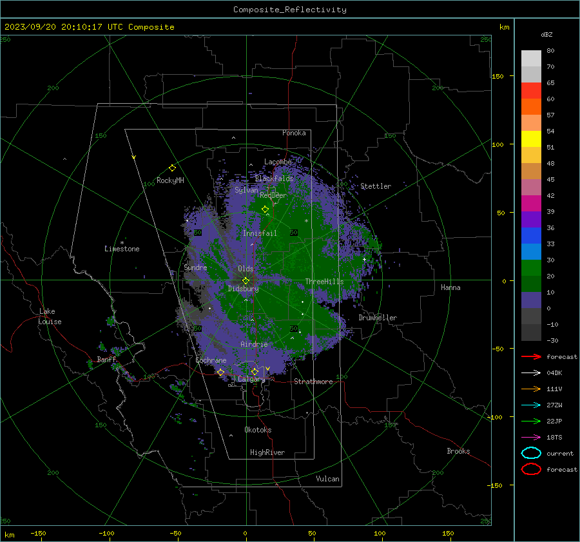
Task: Click the asterisk marker above Limestone
Action: click(x=122, y=243)
